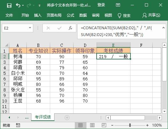Click the 姓名 header cell
This screenshot has width=168, height=129.
click(18, 50)
